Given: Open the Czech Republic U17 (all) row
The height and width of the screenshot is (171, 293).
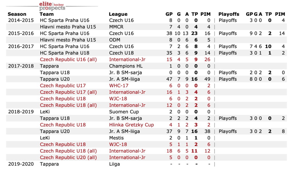Looking at the screenshot, I should point(68,92).
